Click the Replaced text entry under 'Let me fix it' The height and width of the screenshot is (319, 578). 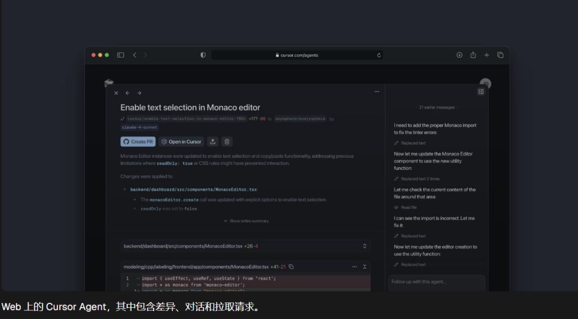[410, 236]
